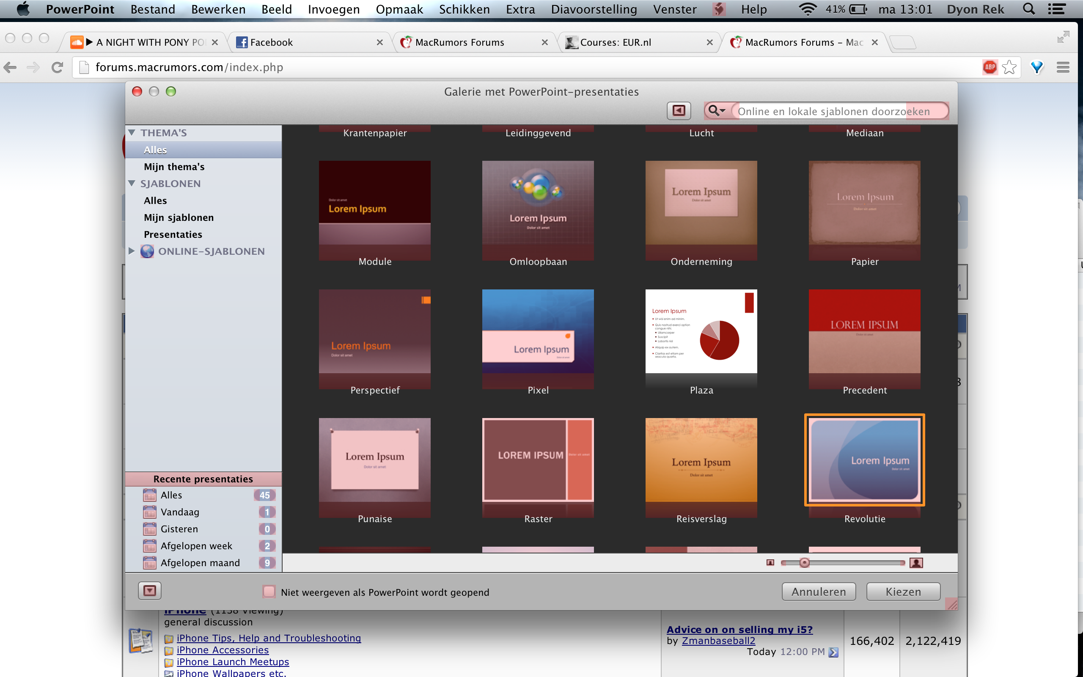
Task: Open Spotlight search icon in menu bar
Action: (1029, 9)
